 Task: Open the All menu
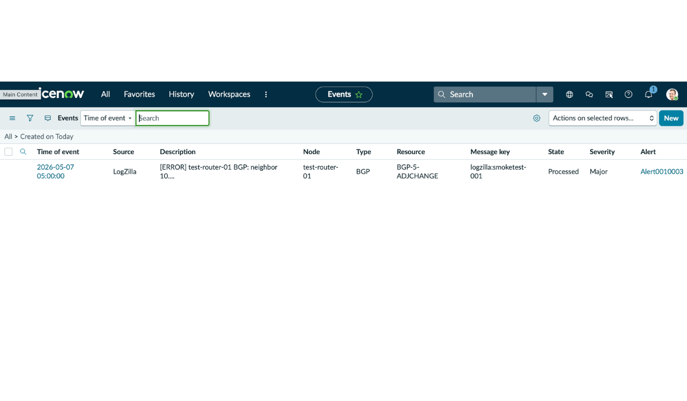(105, 95)
